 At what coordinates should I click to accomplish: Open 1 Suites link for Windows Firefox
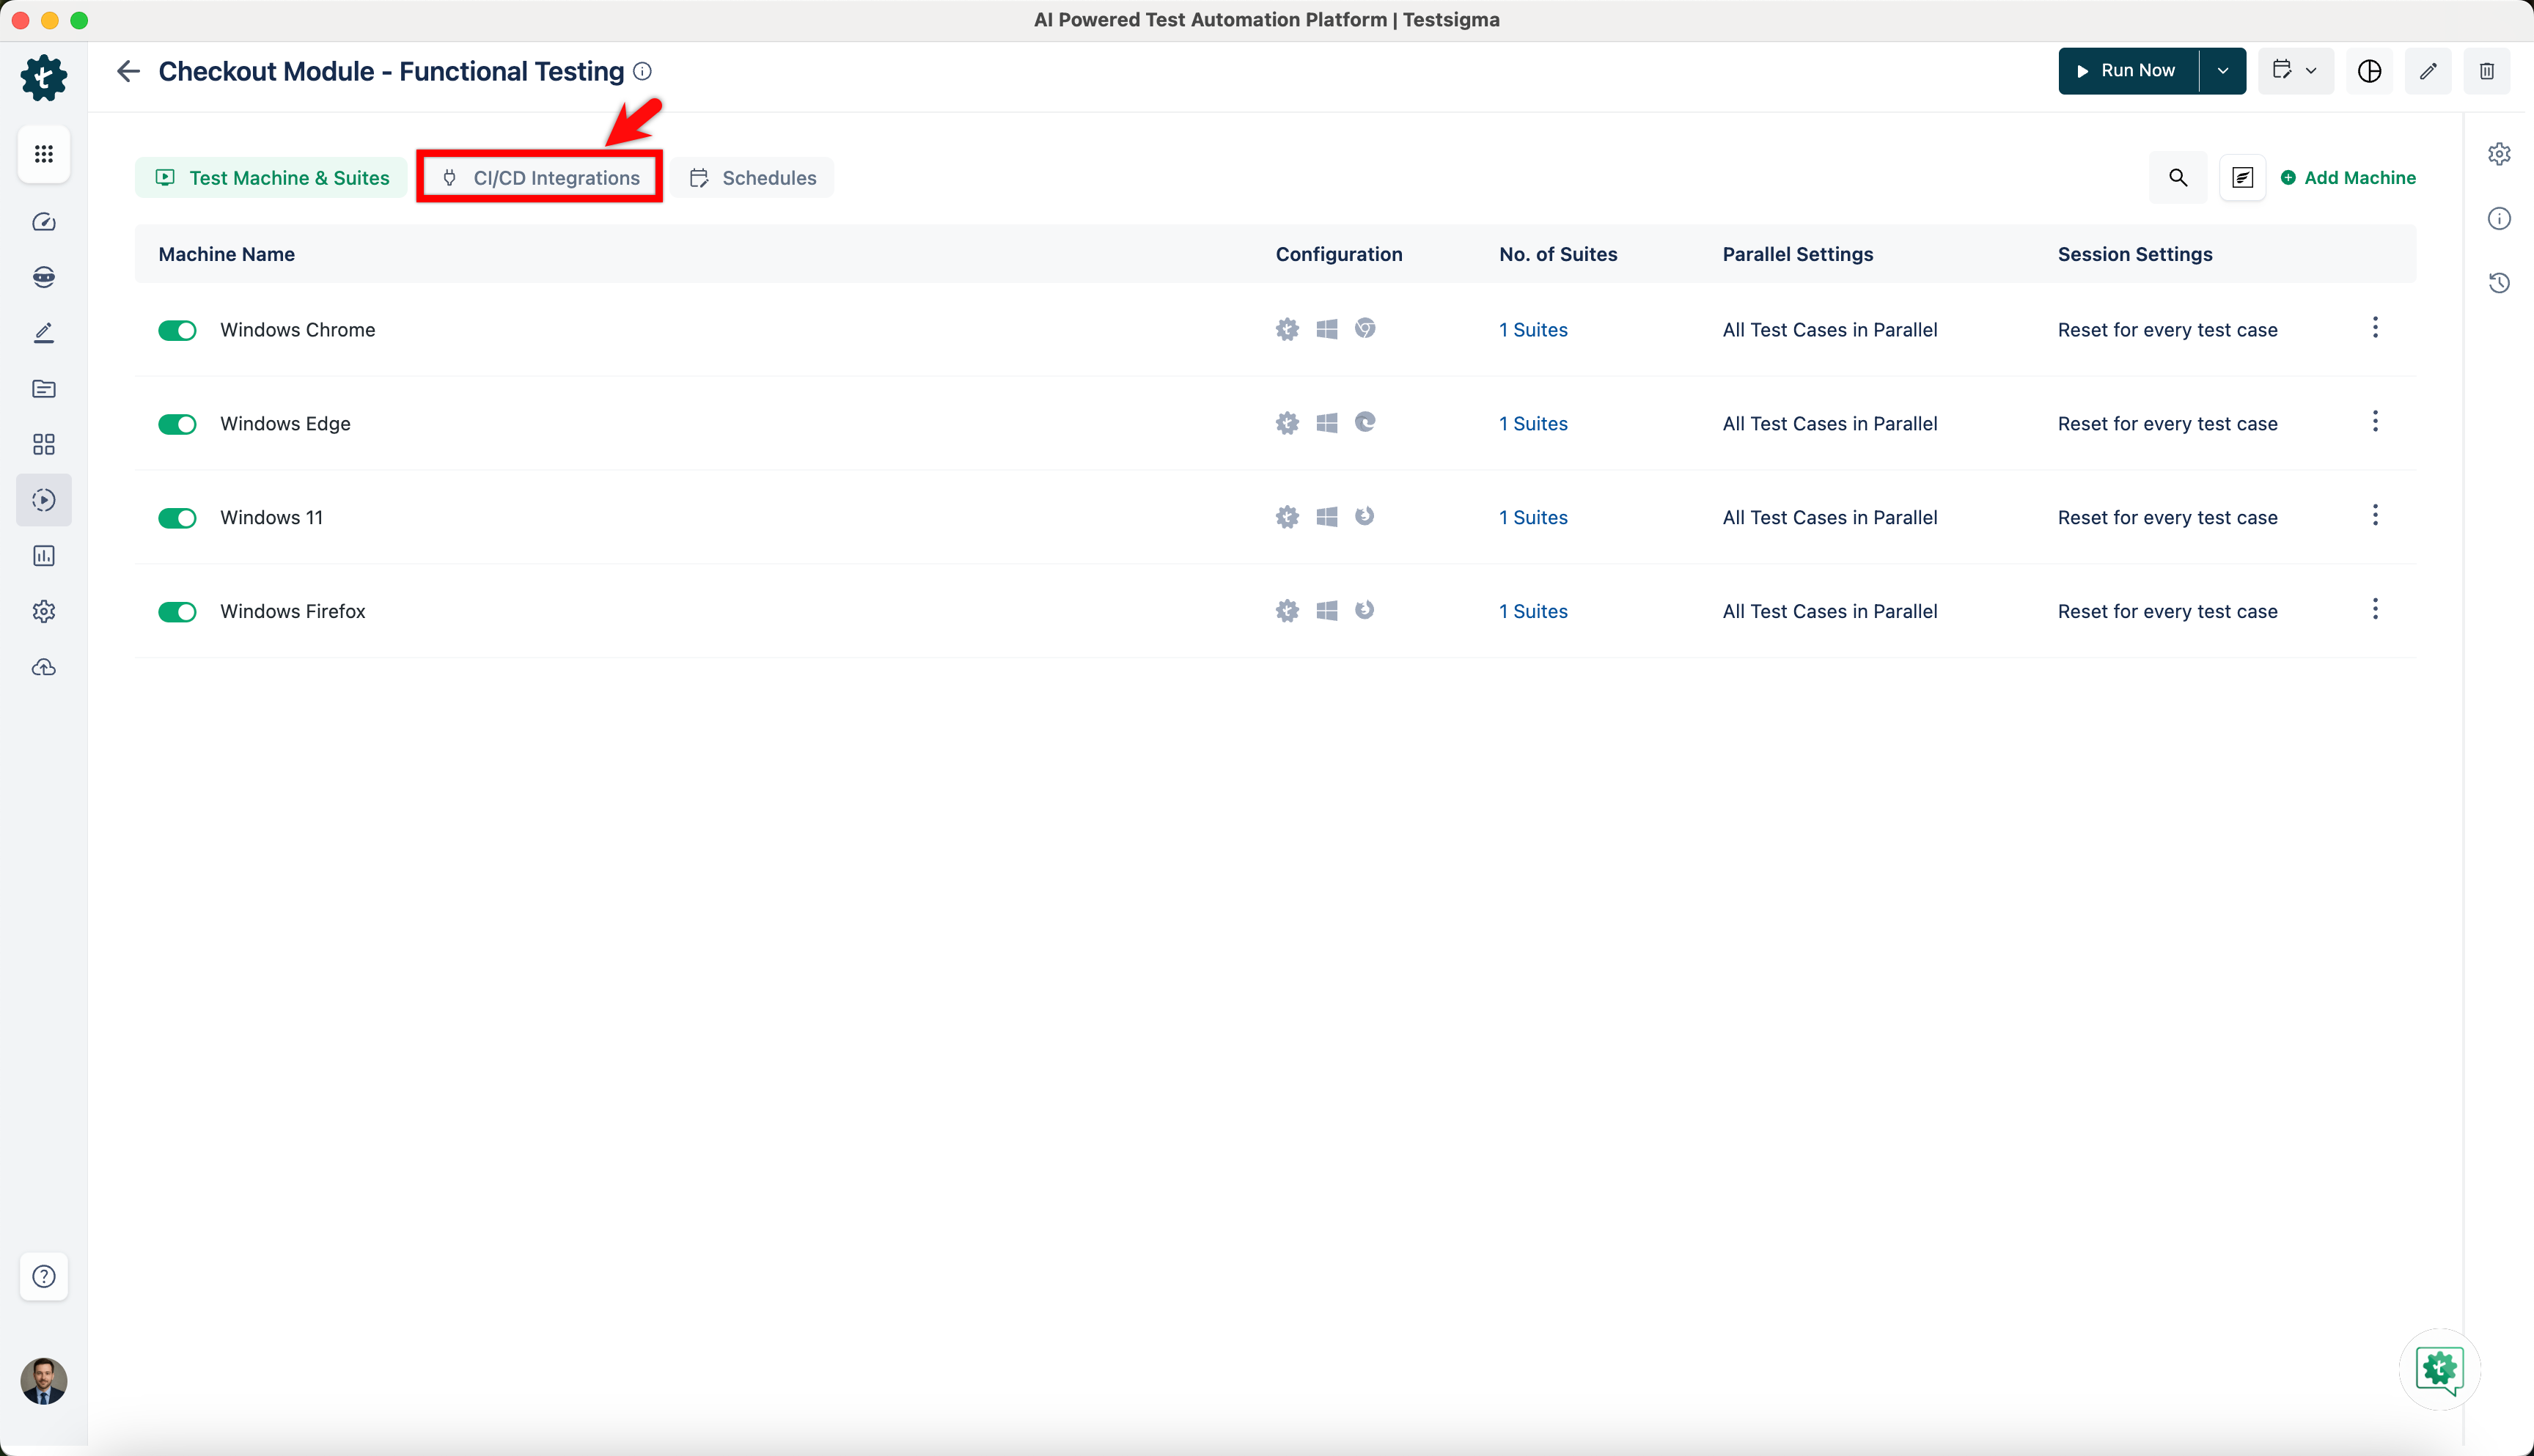click(x=1533, y=611)
